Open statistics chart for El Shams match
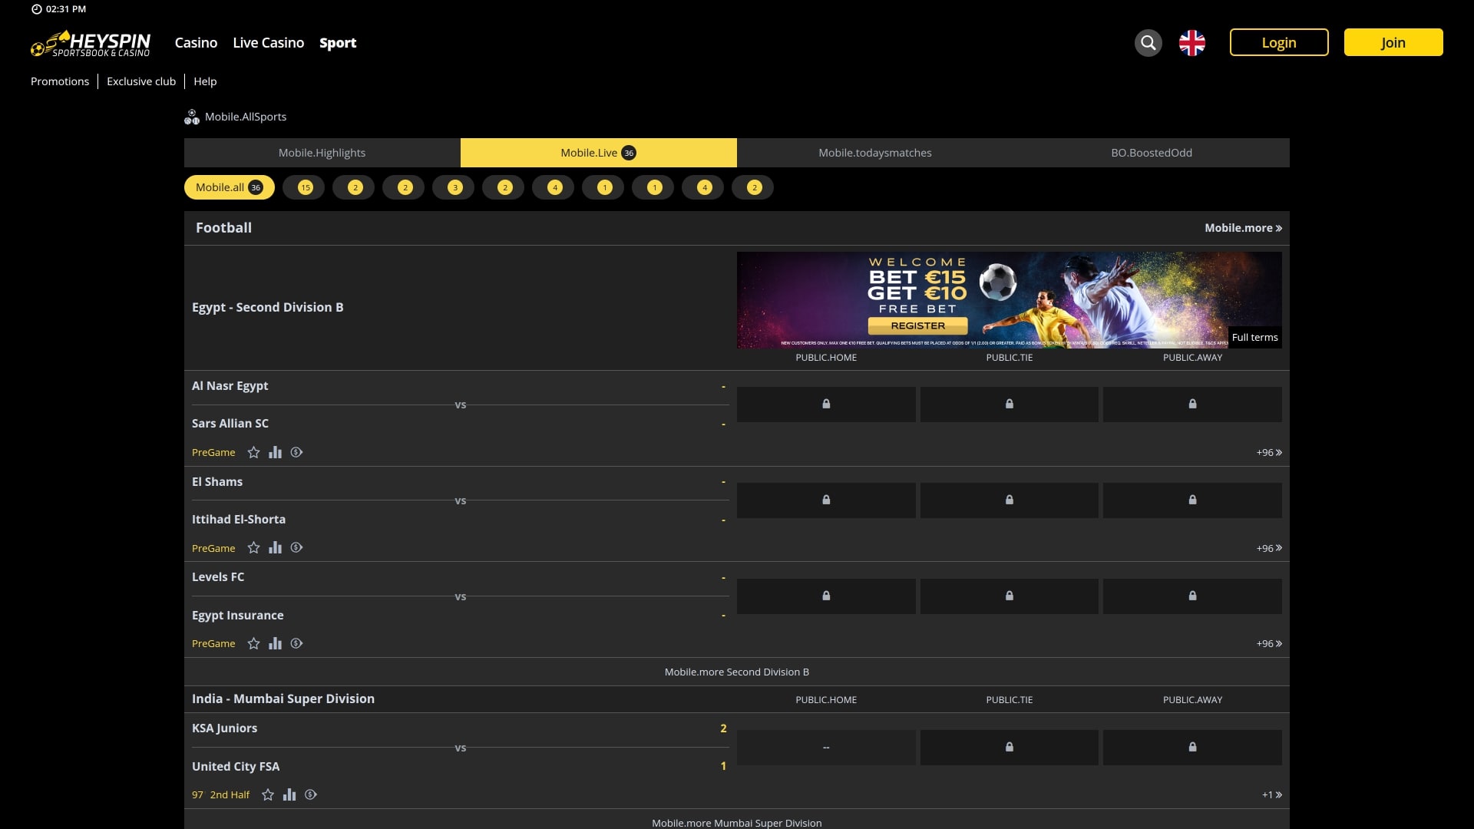 pos(275,547)
